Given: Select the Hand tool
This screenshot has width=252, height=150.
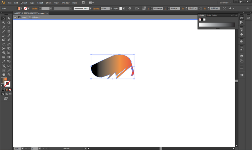Looking at the screenshot, I should [4, 75].
